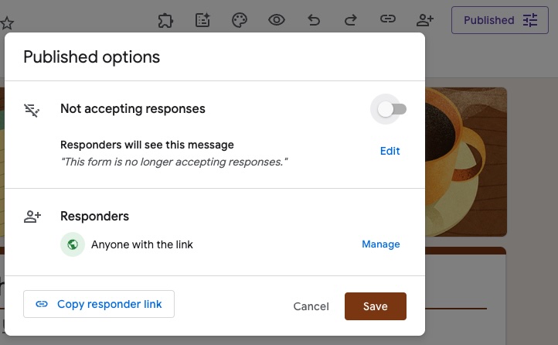Click the globe Anyone with link icon

tap(73, 244)
